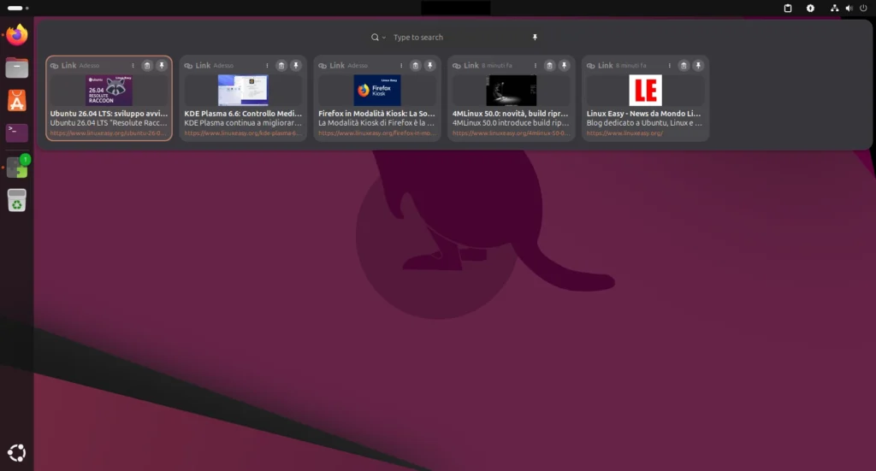Open the Extensions app with notification badge
The width and height of the screenshot is (876, 471).
pyautogui.click(x=17, y=168)
